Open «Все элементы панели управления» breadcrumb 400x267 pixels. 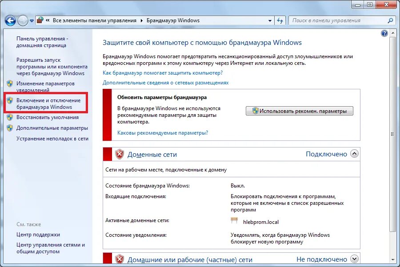pyautogui.click(x=94, y=20)
